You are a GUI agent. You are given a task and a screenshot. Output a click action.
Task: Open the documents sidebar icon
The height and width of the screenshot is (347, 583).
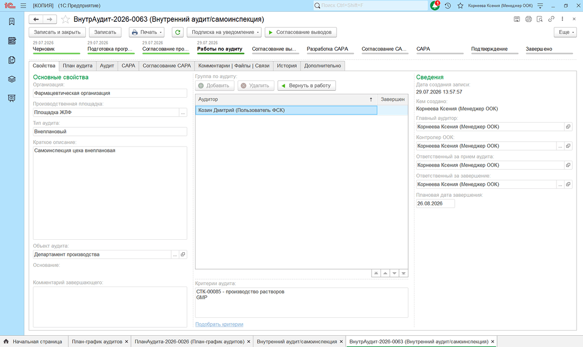coord(12,60)
